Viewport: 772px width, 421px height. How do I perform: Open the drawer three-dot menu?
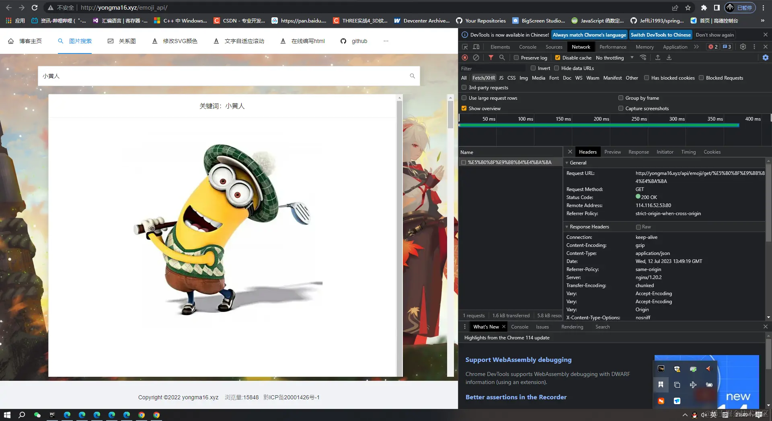pos(465,327)
